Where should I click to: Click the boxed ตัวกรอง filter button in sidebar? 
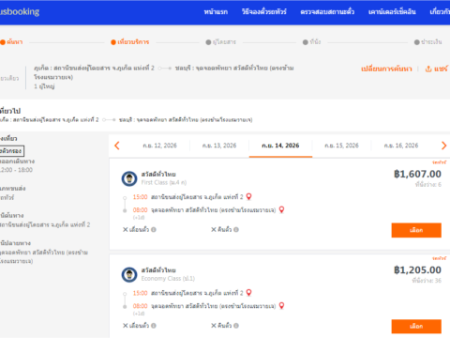[11, 151]
